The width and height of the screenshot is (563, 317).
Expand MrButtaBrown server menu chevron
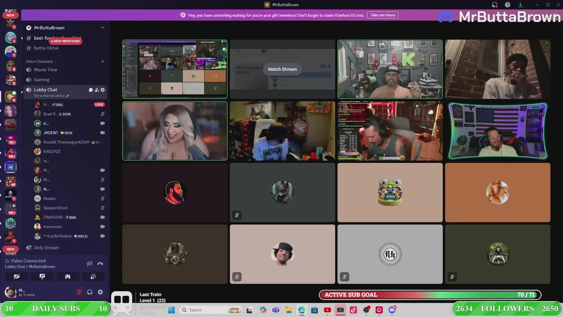[102, 28]
